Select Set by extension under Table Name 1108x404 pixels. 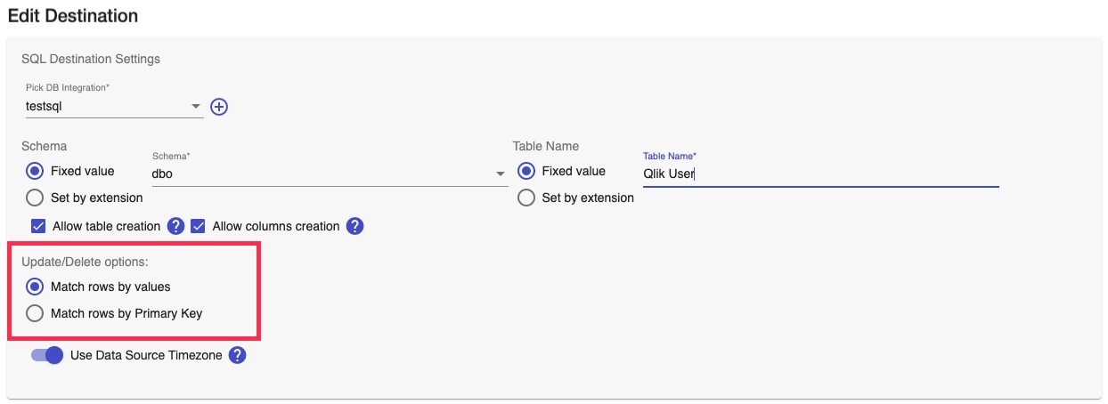[526, 198]
